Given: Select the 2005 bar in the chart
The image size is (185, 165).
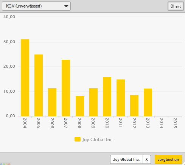Looking at the screenshot, I should (x=39, y=85).
